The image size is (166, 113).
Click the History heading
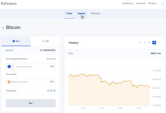[x=74, y=43]
